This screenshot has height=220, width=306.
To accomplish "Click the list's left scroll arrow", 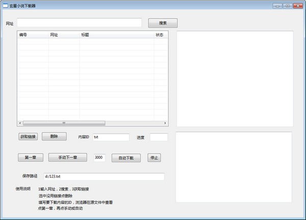I will 20,123.
